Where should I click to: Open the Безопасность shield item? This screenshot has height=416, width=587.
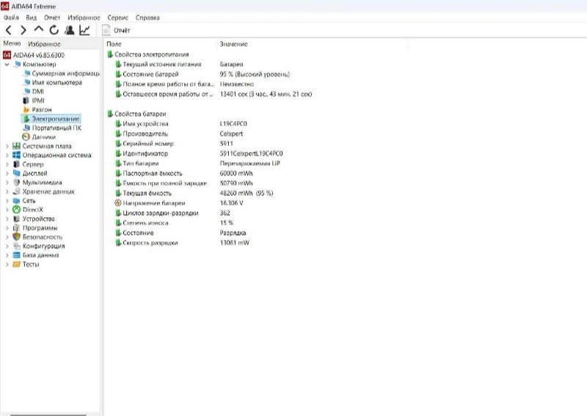click(x=17, y=237)
